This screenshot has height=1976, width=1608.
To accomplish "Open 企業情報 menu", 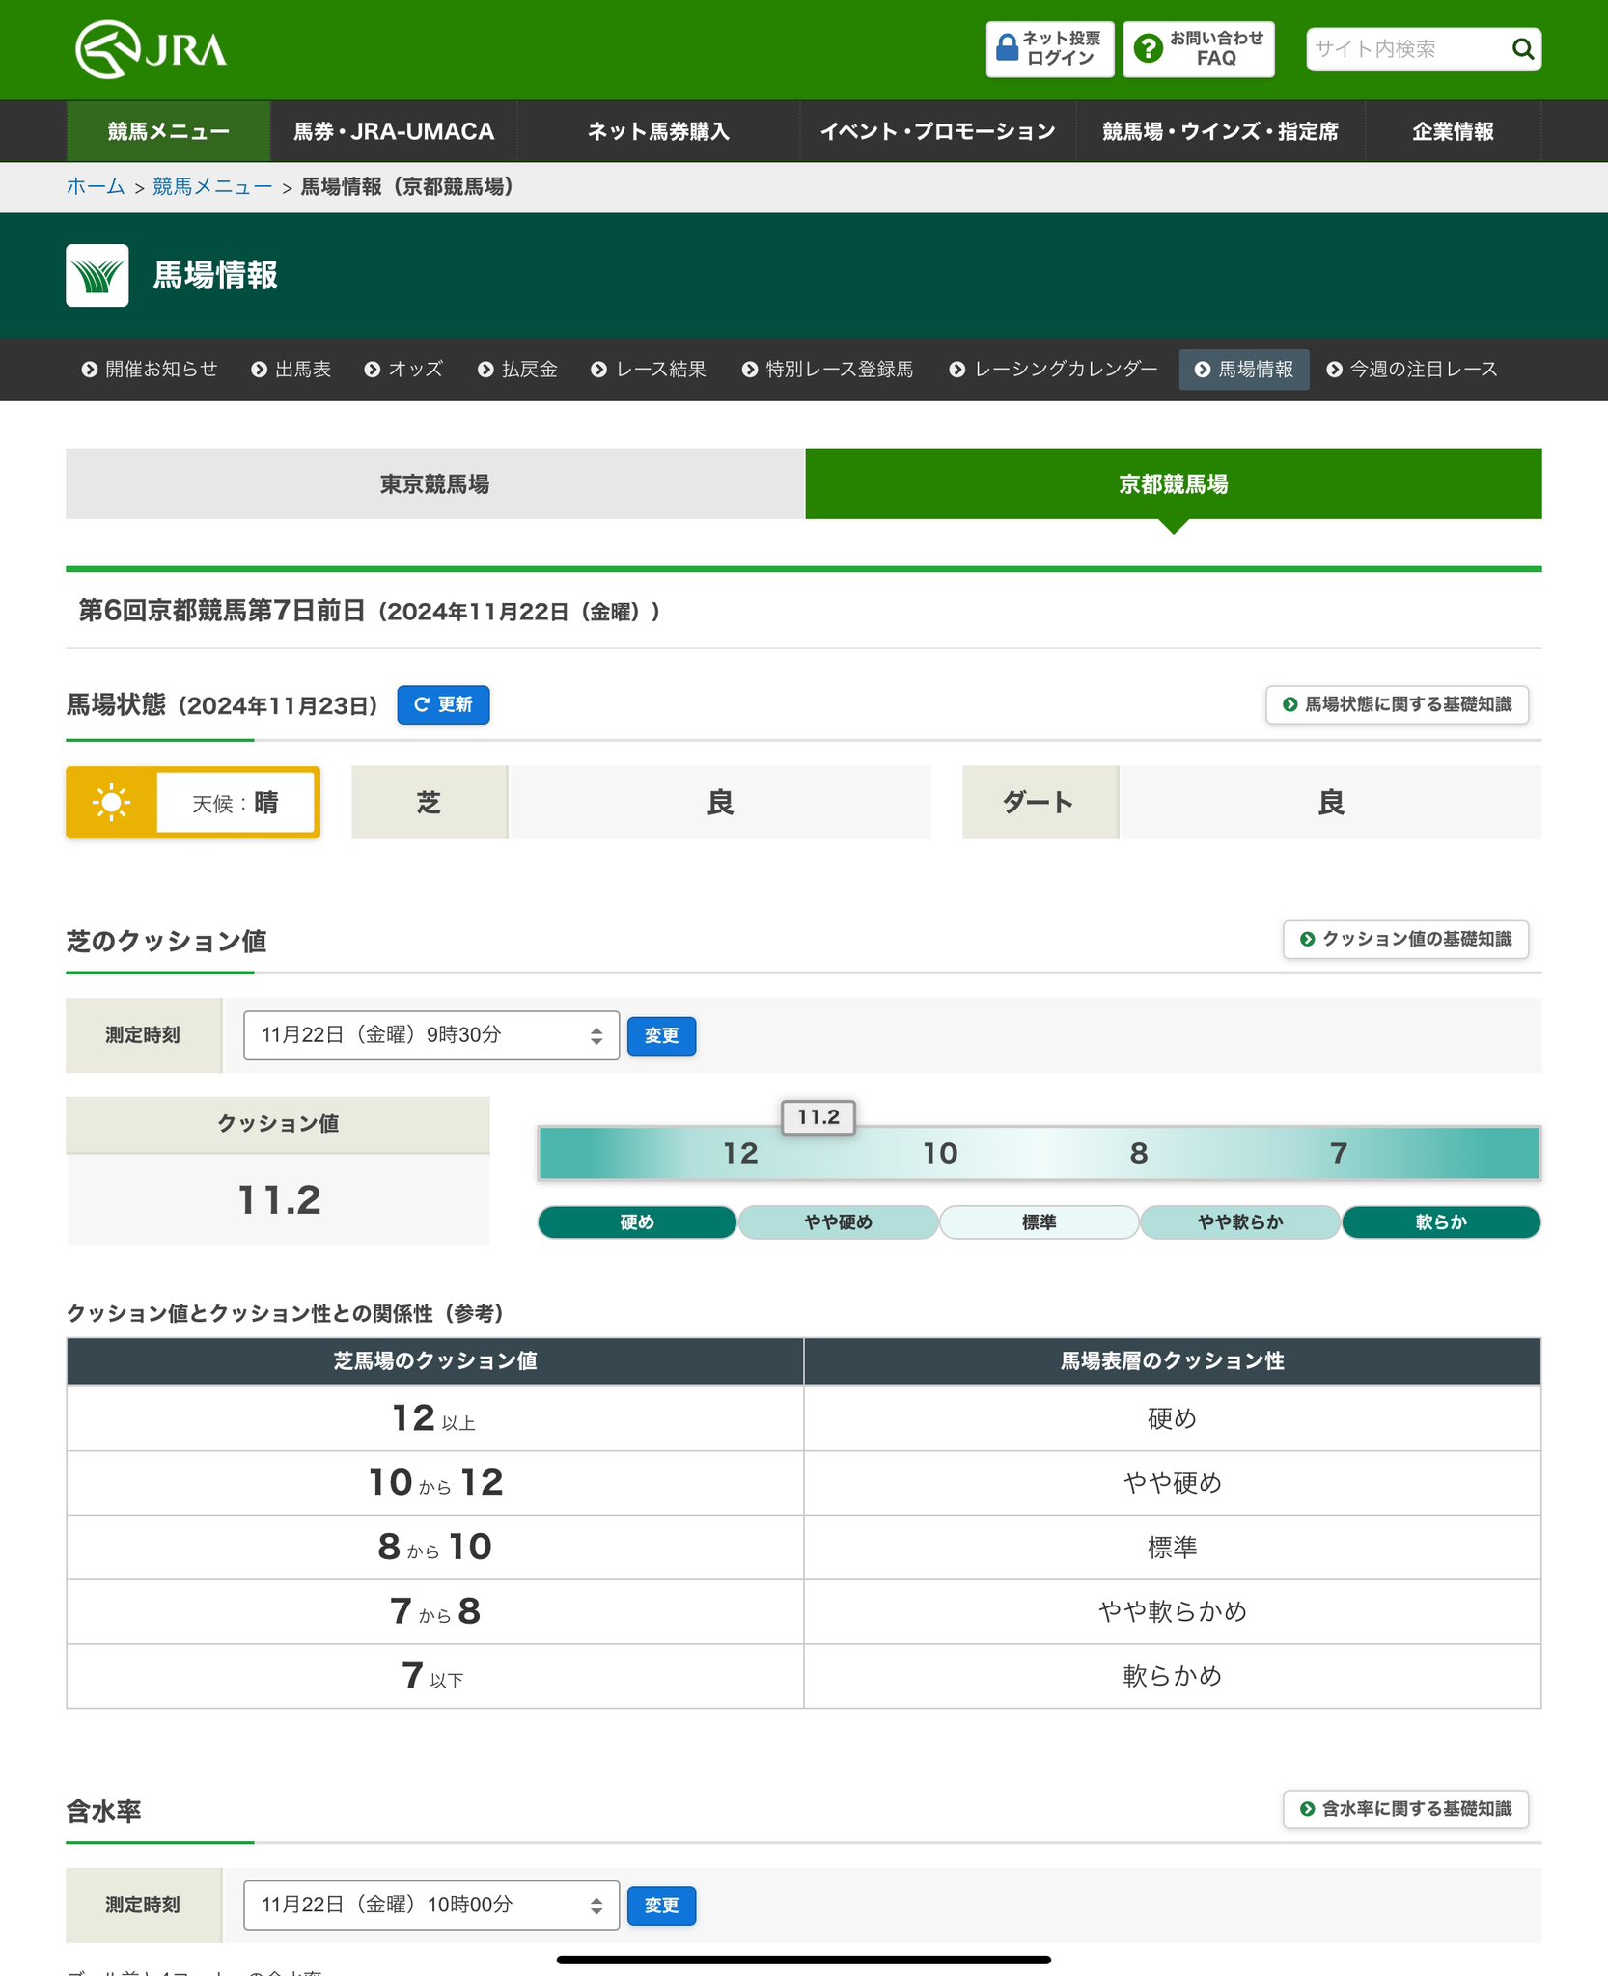I will click(x=1453, y=131).
